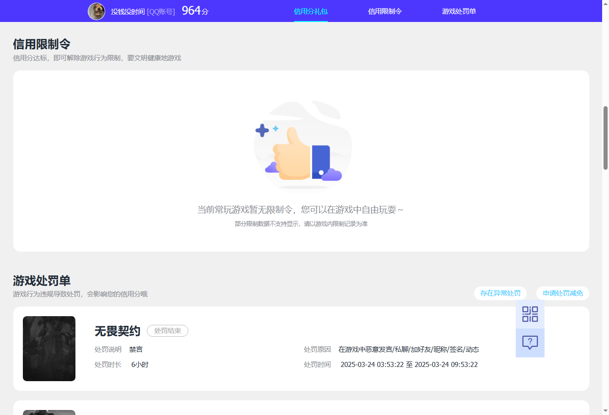Click the 964分 credit score
The height and width of the screenshot is (415, 609).
(195, 11)
